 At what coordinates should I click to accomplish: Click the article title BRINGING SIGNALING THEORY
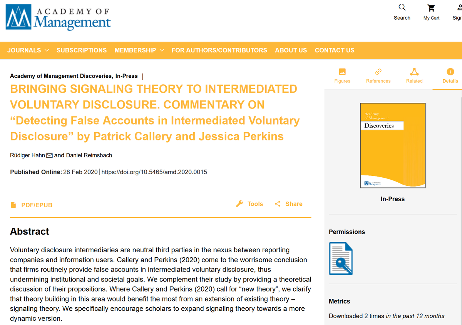tap(154, 112)
